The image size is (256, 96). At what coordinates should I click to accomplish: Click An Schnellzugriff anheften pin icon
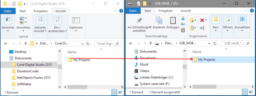[x=139, y=20]
